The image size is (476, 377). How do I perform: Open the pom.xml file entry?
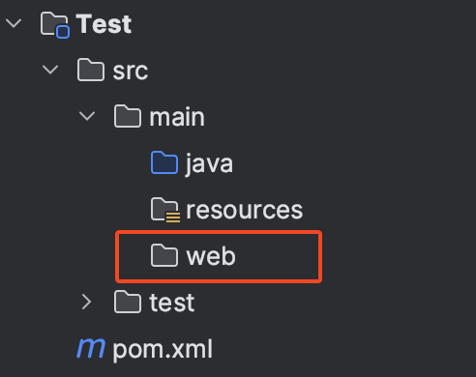(163, 350)
